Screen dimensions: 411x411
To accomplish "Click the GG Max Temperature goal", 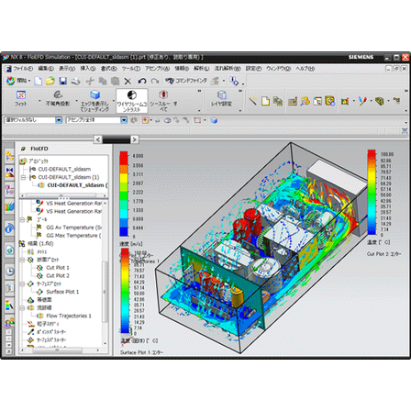I will pyautogui.click(x=72, y=236).
